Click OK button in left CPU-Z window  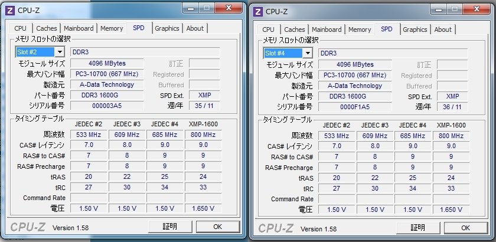(218, 227)
